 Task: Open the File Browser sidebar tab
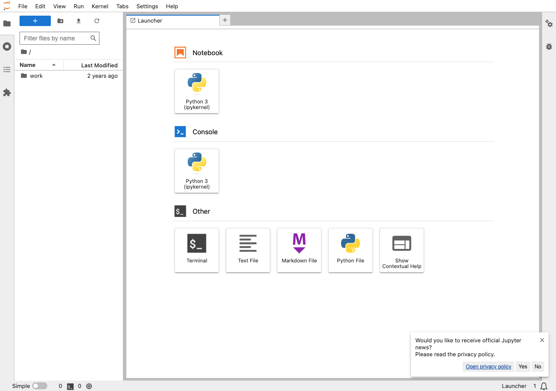coord(7,23)
